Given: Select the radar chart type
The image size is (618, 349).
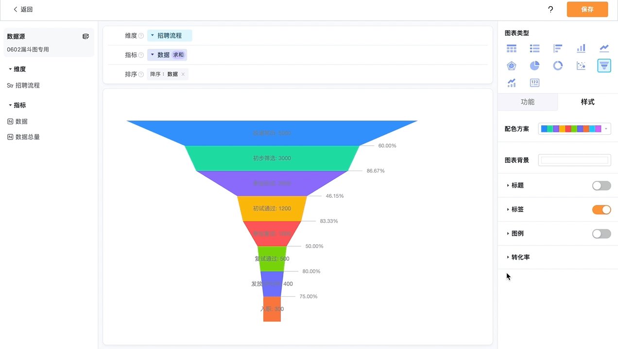Looking at the screenshot, I should click(512, 65).
